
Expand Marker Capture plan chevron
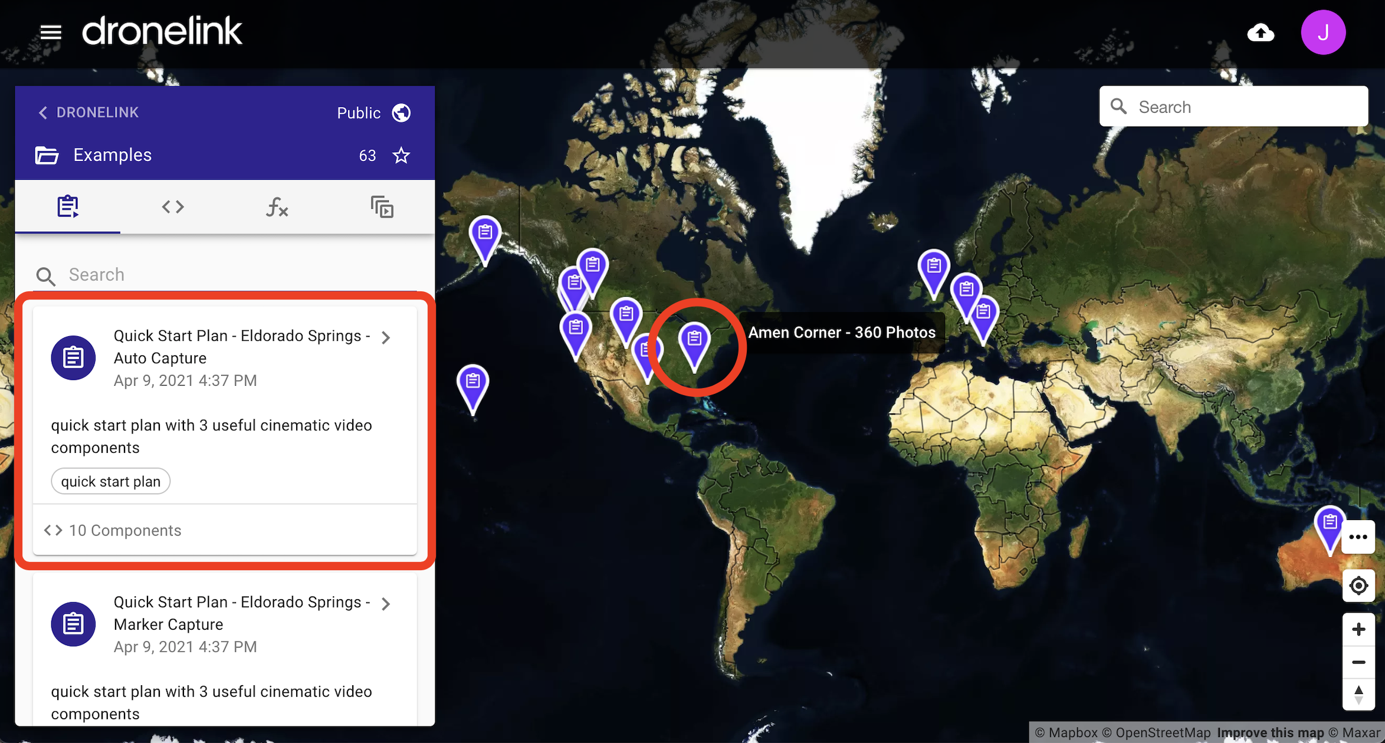[386, 604]
